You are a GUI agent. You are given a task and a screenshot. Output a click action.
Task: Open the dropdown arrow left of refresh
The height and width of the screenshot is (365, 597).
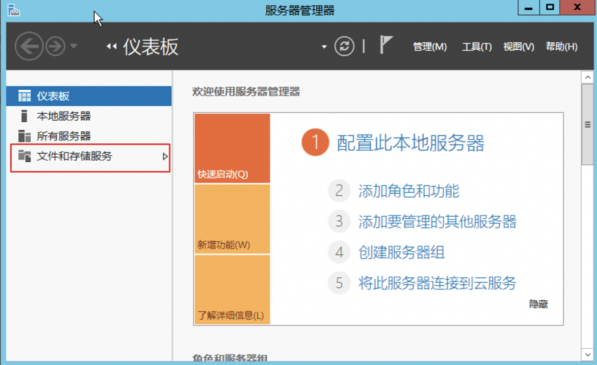324,47
